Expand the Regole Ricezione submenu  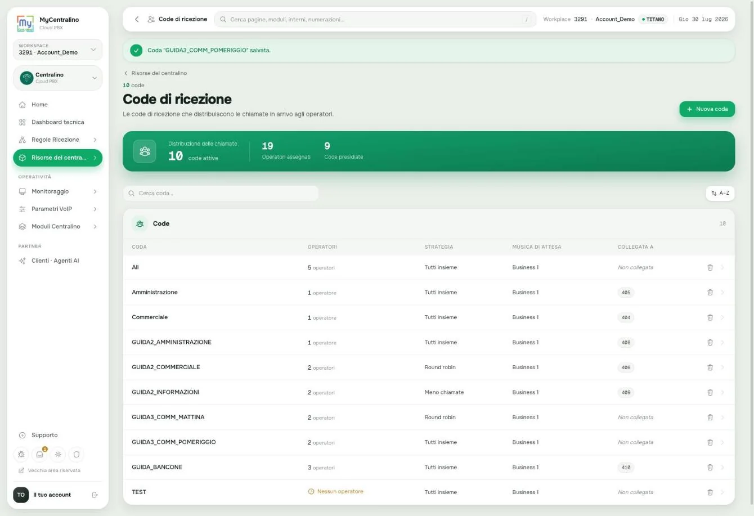pyautogui.click(x=95, y=140)
